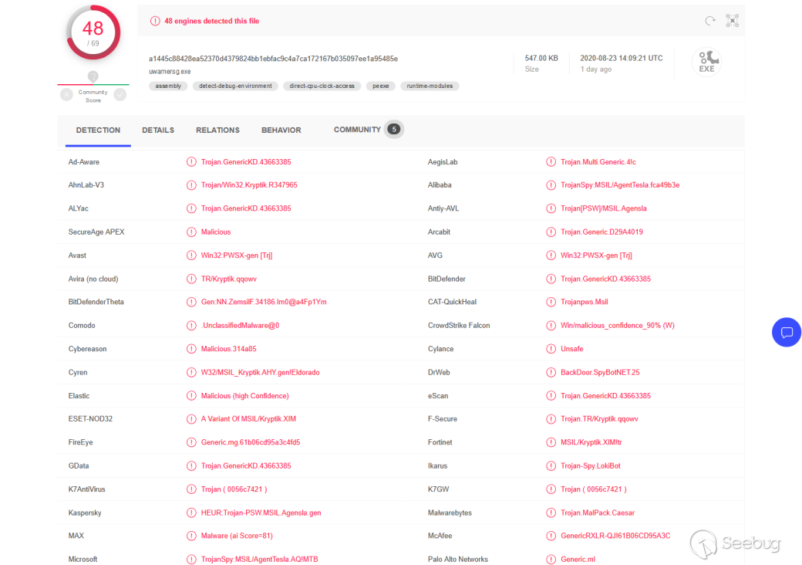Click the reanalyze refresh icon
This screenshot has height=565, width=802.
point(710,21)
